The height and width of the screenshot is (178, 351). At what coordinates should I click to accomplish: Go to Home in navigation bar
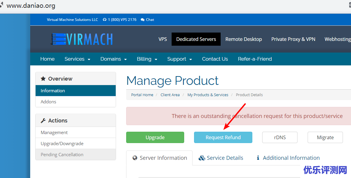pos(48,59)
